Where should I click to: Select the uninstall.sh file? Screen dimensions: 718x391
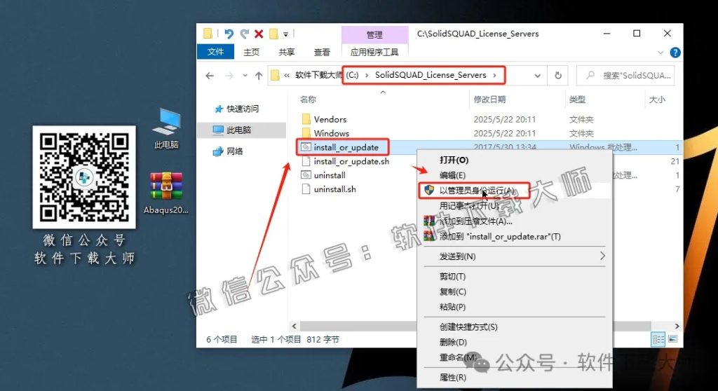pyautogui.click(x=334, y=189)
